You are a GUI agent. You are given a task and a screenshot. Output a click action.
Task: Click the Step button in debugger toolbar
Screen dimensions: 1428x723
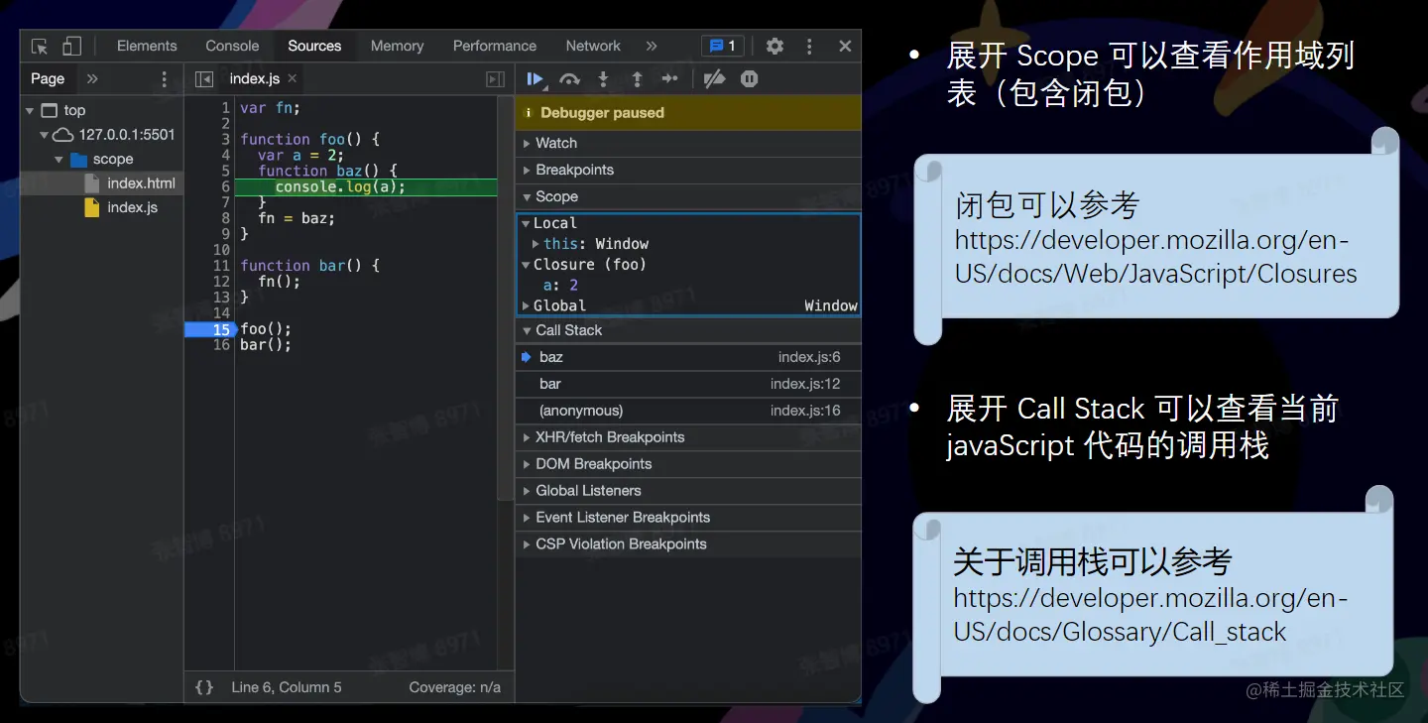click(670, 78)
